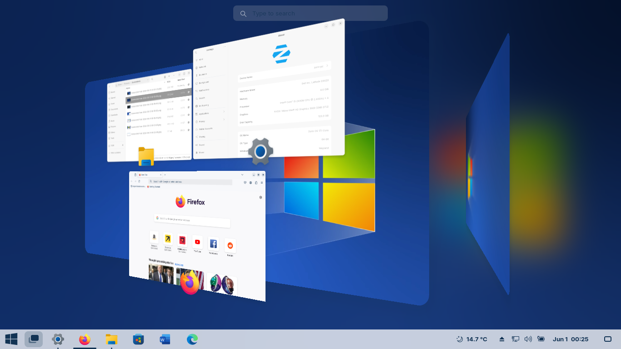621x349 pixels.
Task: Launch Word from the taskbar
Action: point(165,339)
